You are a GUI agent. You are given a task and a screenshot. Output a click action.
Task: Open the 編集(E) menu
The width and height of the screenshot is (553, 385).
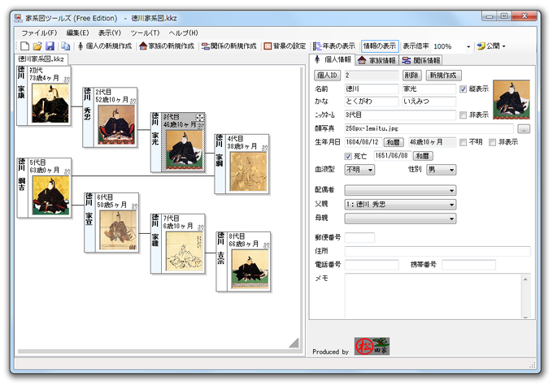(x=77, y=32)
